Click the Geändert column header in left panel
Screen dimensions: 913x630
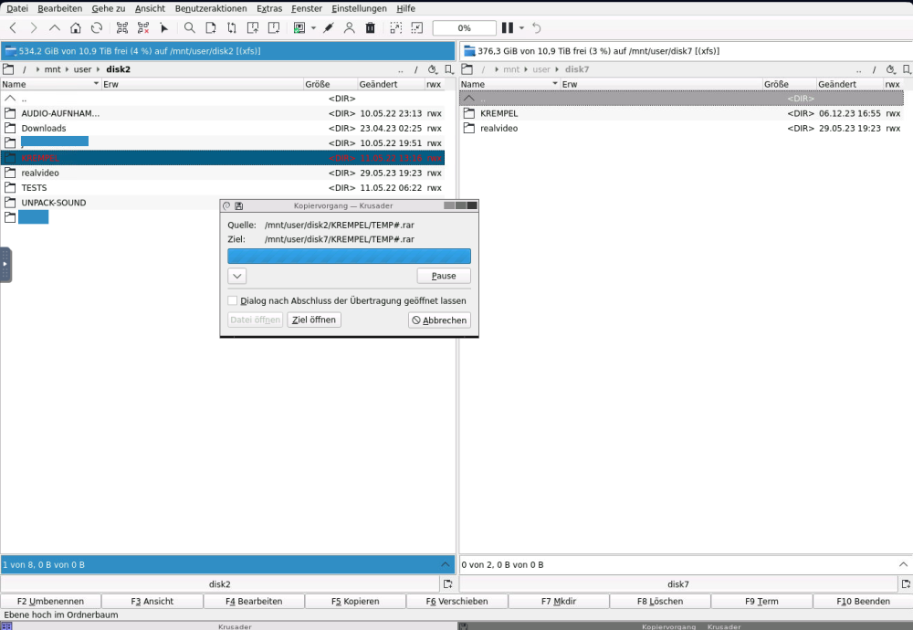pyautogui.click(x=391, y=84)
